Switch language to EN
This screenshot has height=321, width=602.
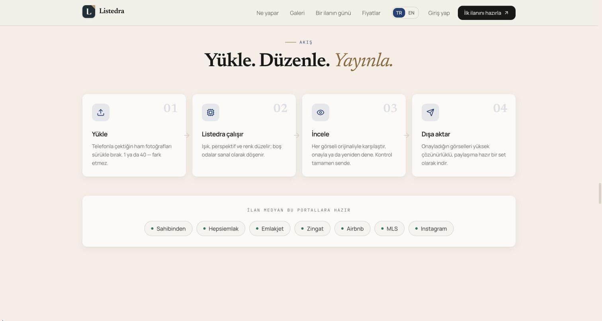pos(411,13)
